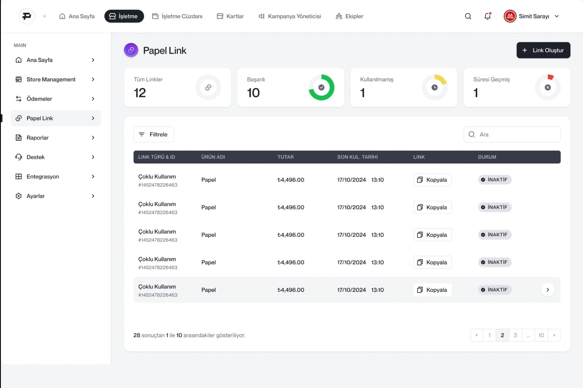
Task: Click the Kampanya Yöneticisi megaphone icon
Action: pyautogui.click(x=262, y=16)
